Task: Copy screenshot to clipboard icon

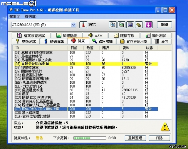Action: coord(121,25)
